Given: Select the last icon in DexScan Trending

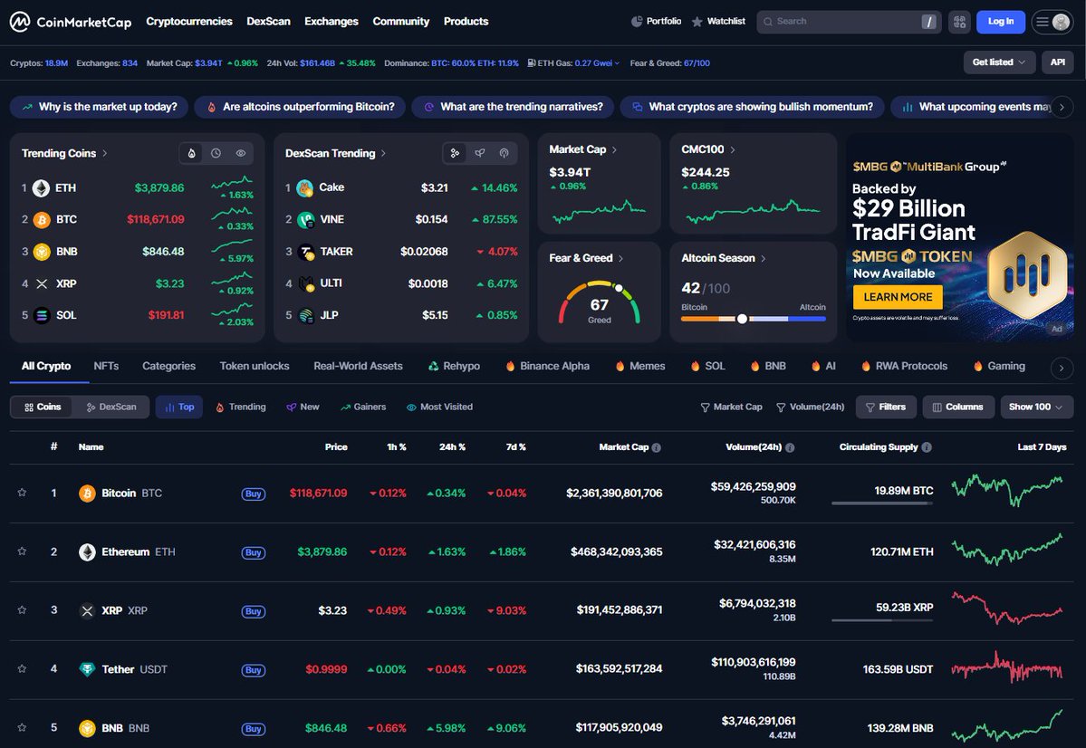Looking at the screenshot, I should pyautogui.click(x=505, y=153).
